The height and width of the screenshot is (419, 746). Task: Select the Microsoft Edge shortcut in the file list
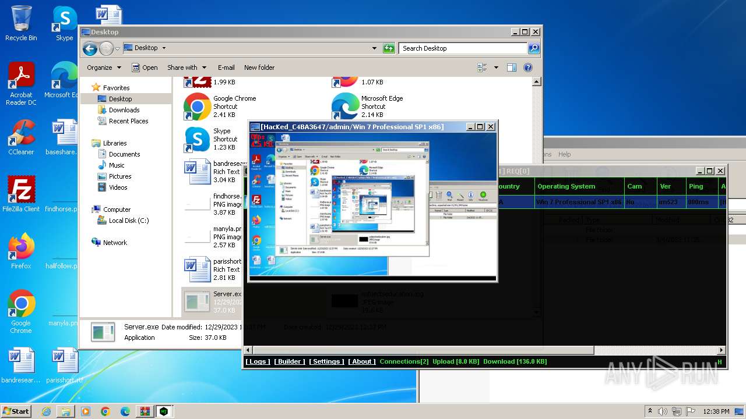(368, 106)
